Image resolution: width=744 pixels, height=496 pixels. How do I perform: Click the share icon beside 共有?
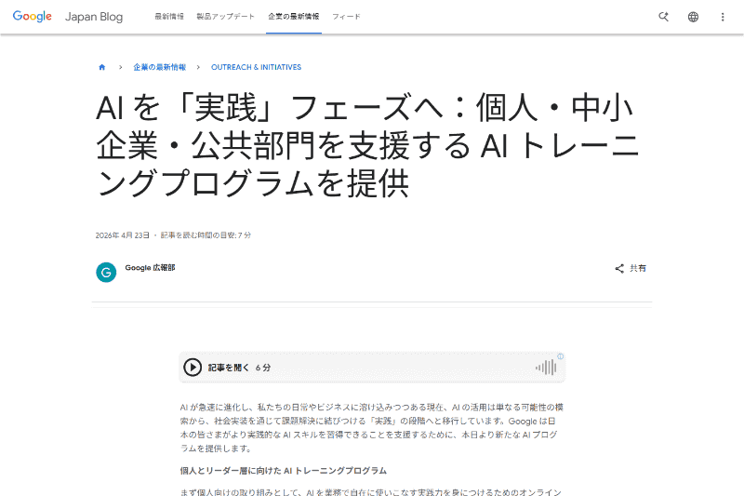click(x=619, y=269)
